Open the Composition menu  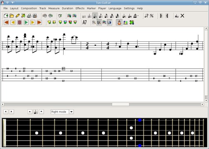tap(29, 8)
